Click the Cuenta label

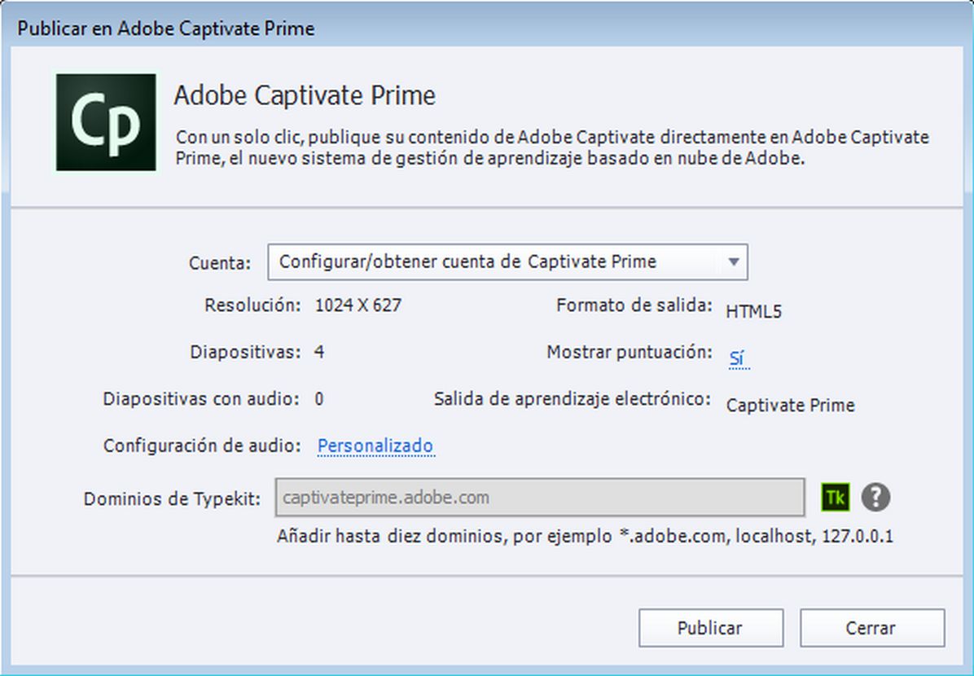[220, 263]
